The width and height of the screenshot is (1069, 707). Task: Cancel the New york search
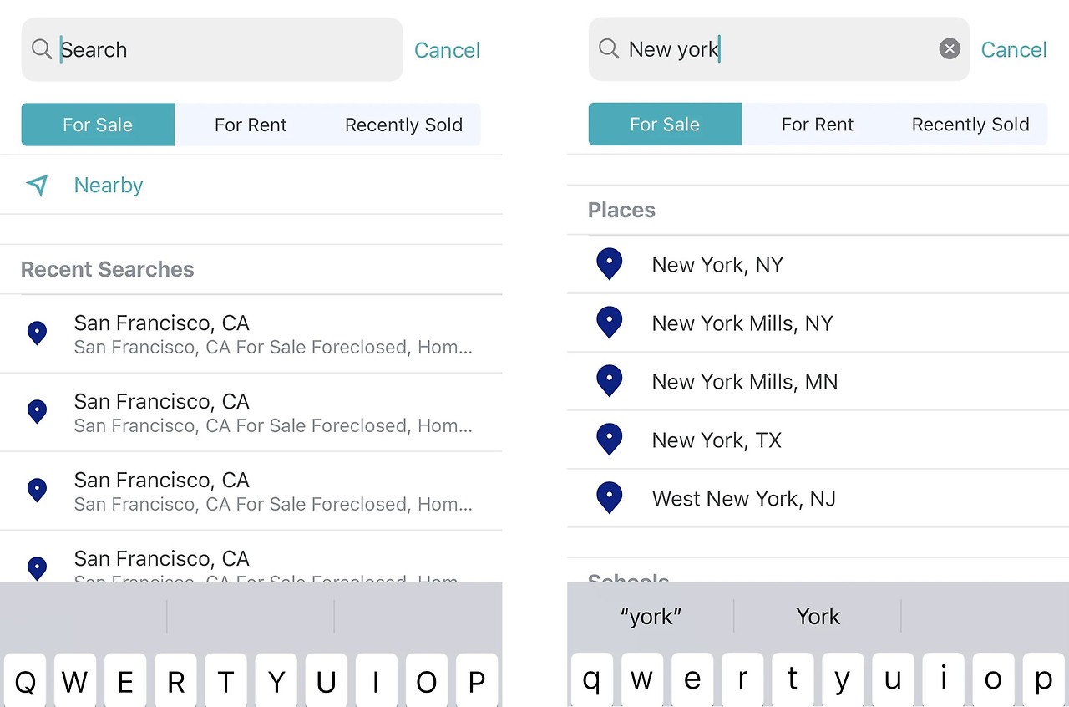tap(1014, 50)
